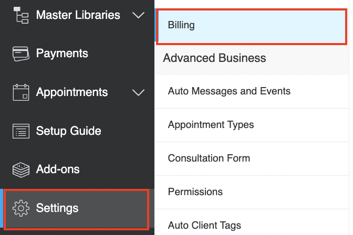Viewport: 353px width, 235px height.
Task: Click the Settings gear icon
Action: pos(20,208)
